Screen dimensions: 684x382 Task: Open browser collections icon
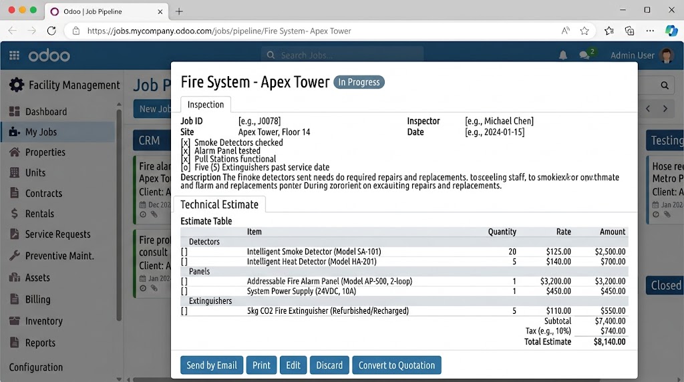tap(629, 31)
